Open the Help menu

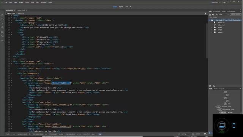point(50,3)
